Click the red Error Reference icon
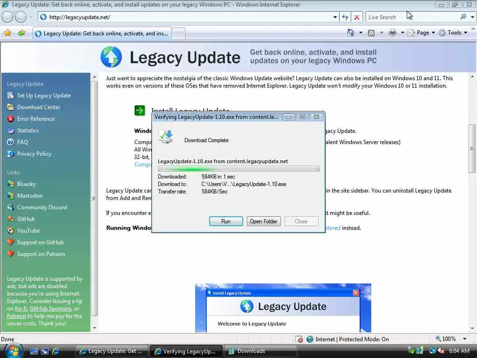Screen dimensions: 477x358 pos(11,119)
